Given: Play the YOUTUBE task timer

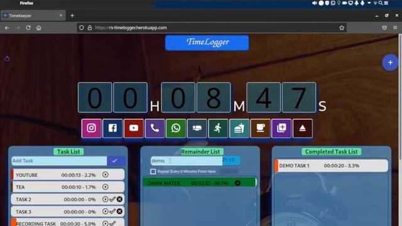Looking at the screenshot, I should pyautogui.click(x=105, y=175).
